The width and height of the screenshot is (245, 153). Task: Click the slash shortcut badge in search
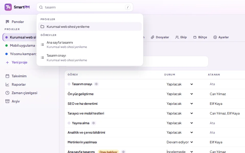click(x=128, y=7)
